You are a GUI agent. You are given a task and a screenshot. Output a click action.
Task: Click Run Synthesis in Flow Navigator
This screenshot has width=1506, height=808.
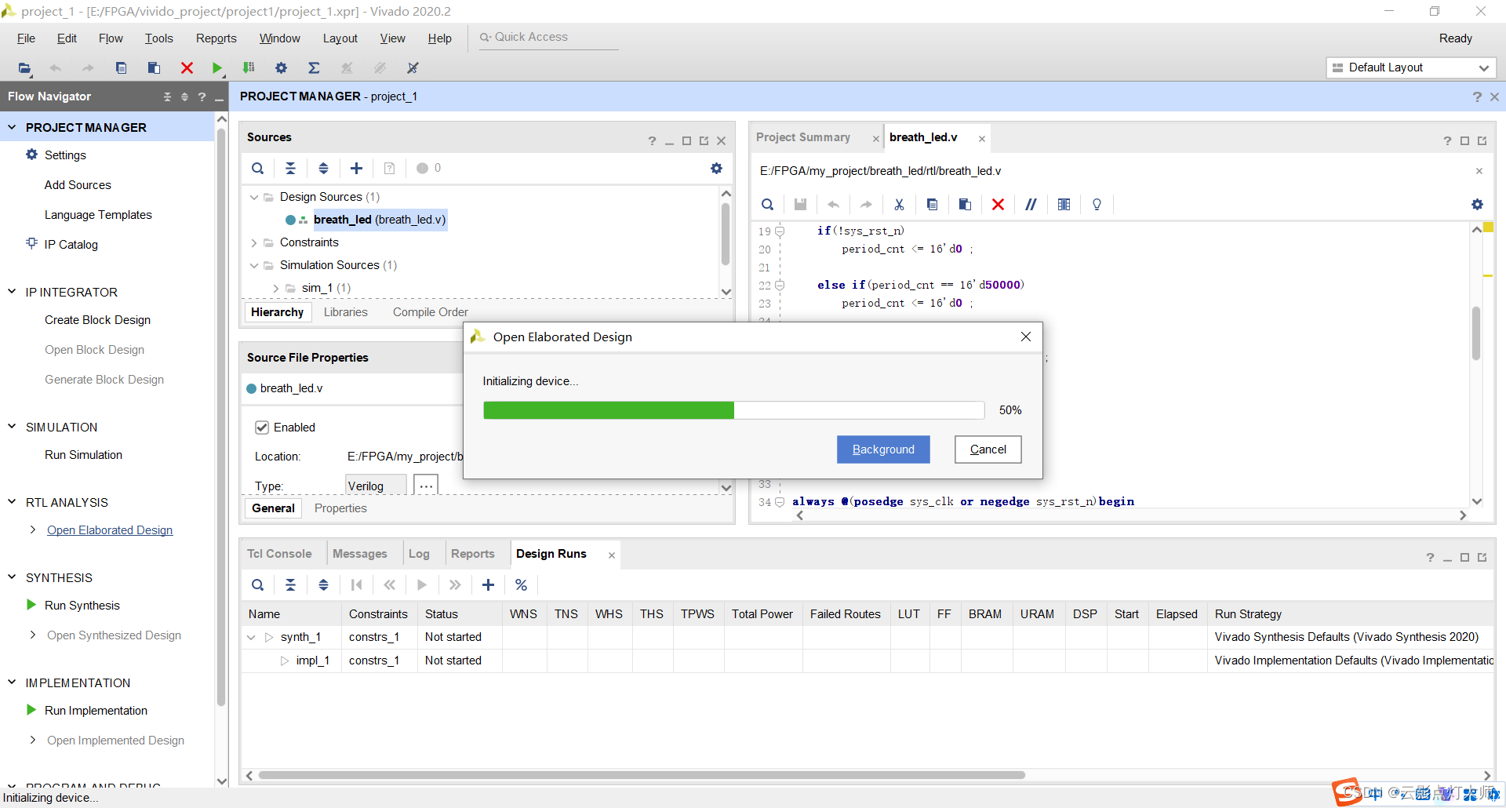(82, 606)
